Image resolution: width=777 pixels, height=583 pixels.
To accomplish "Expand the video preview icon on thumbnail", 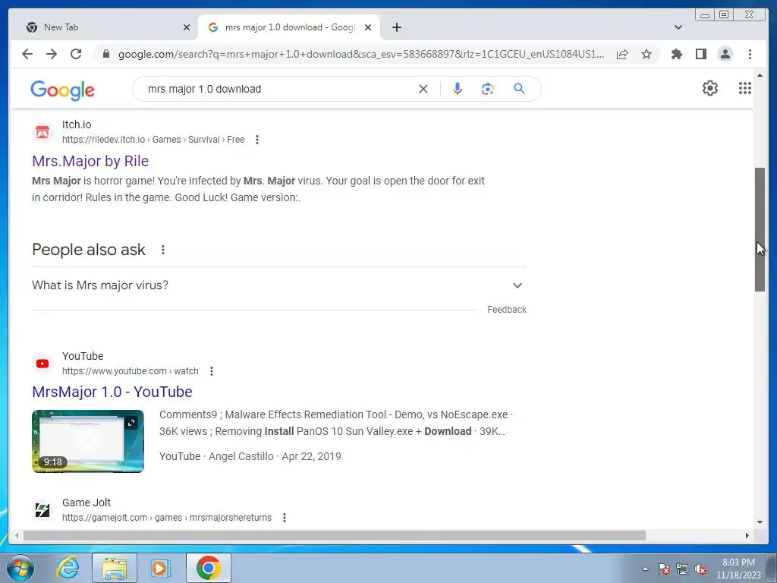I will tap(131, 422).
